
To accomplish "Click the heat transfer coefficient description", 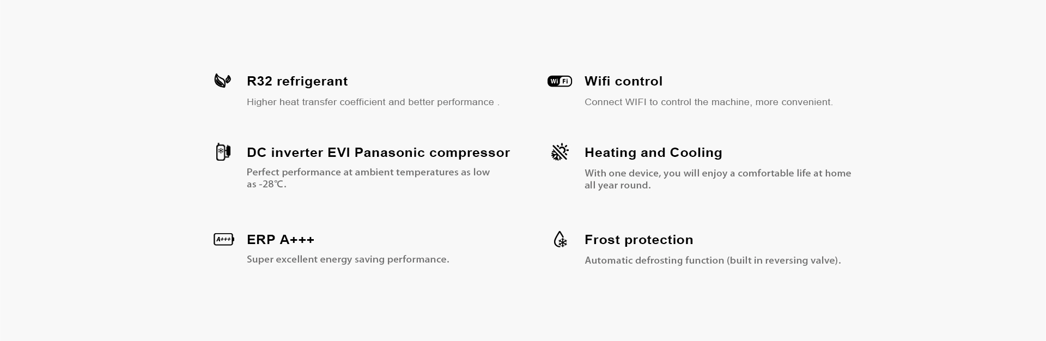I will tap(373, 102).
